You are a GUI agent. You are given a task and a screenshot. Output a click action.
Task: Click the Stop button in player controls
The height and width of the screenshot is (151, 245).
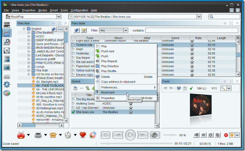click(x=106, y=135)
